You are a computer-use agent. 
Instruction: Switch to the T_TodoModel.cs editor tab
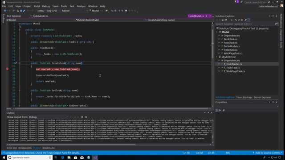[39, 16]
